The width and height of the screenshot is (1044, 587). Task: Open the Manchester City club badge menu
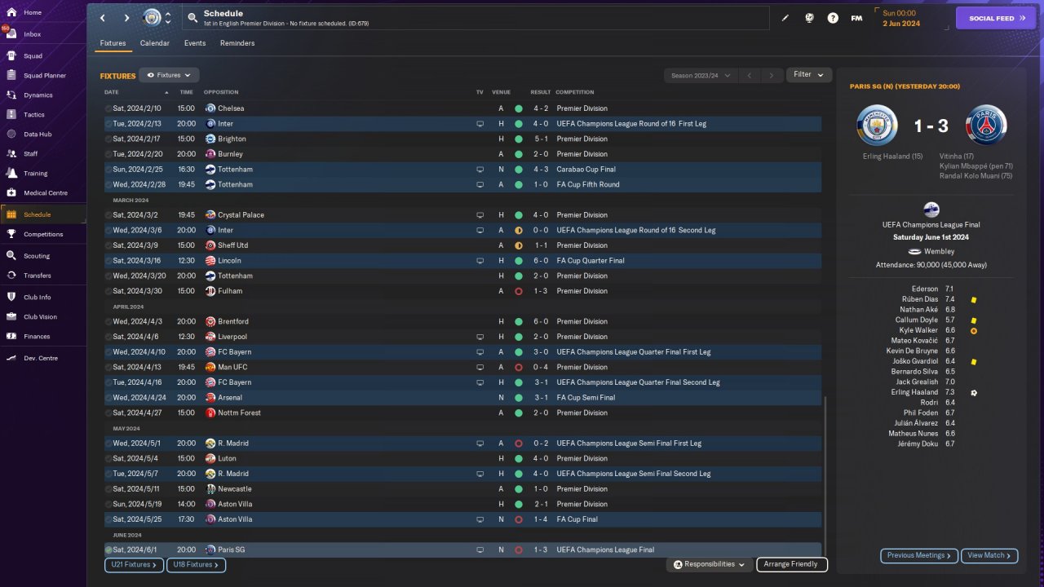point(152,18)
